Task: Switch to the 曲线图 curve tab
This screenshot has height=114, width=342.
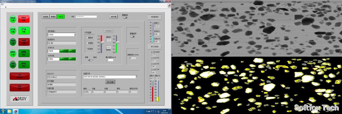Action: pos(46,17)
